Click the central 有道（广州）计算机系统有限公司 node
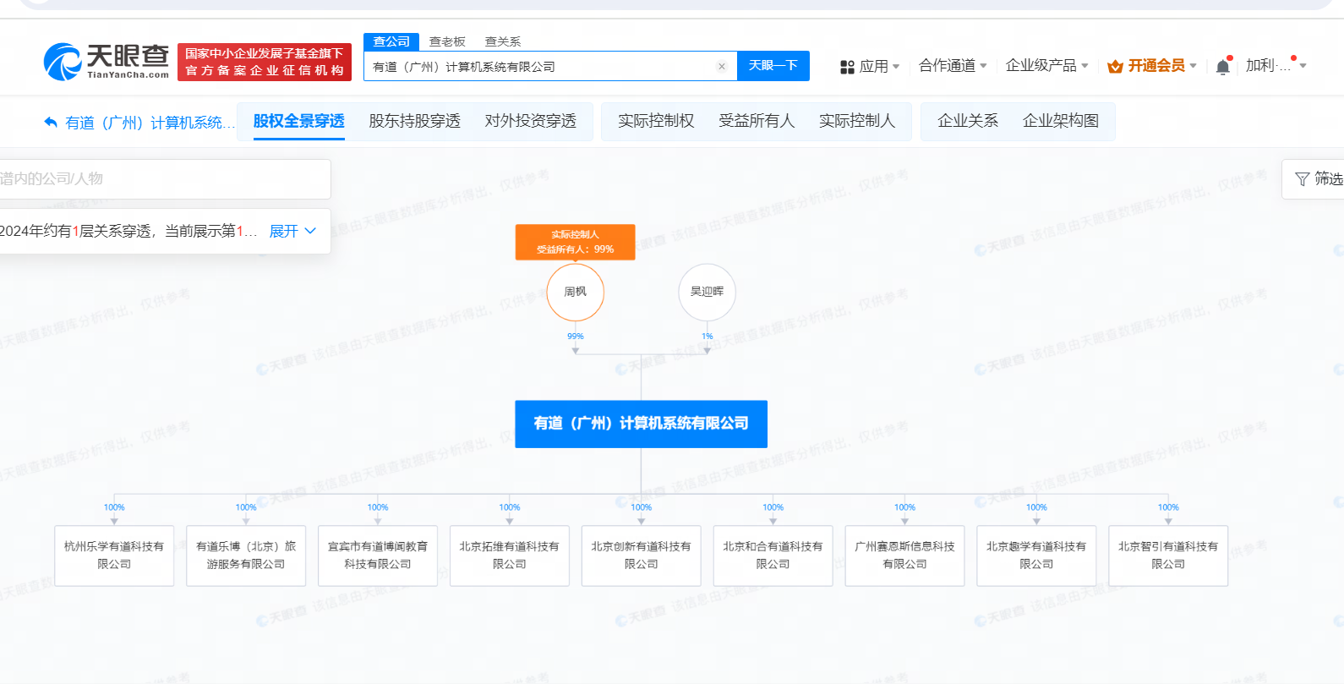 642,424
